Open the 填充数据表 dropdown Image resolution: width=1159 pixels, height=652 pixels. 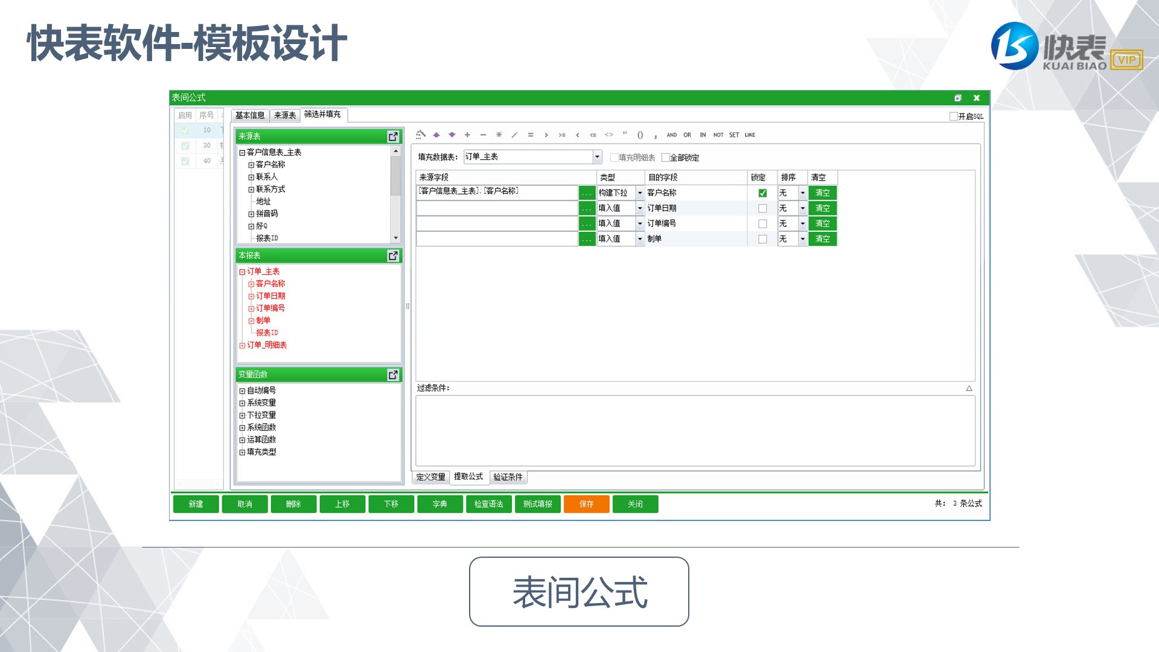pyautogui.click(x=597, y=157)
